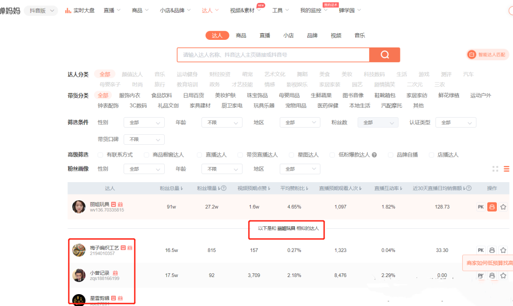The height and width of the screenshot is (306, 513).
Task: Click PK button for 丽姐玩具 row
Action: pos(481,207)
